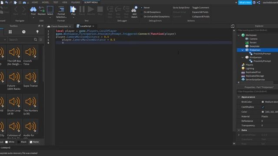Switch to the TEST ribbon tab
The width and height of the screenshot is (278, 156).
(x=56, y=2)
